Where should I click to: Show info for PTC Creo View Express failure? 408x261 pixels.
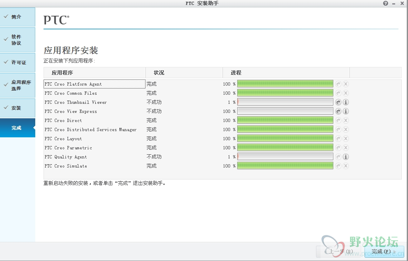(345, 111)
